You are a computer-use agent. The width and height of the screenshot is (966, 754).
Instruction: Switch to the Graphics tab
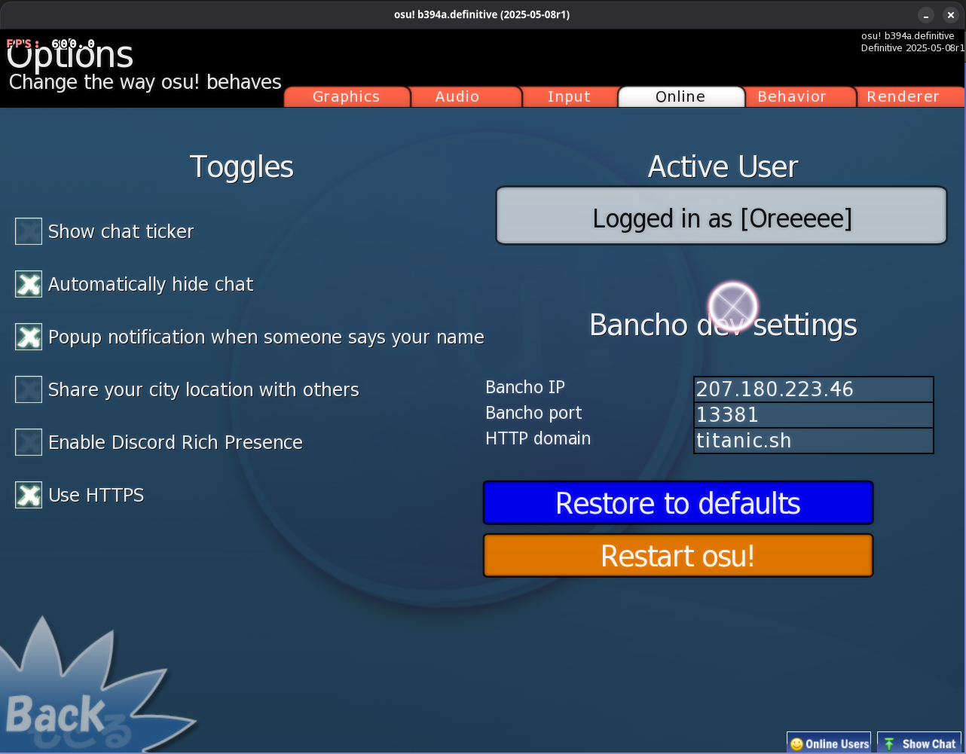tap(347, 96)
